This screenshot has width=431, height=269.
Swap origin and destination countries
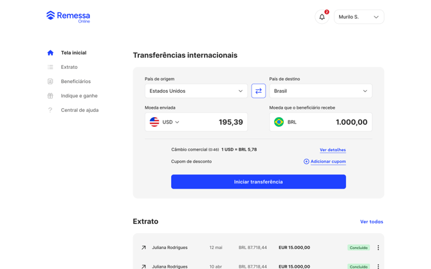[259, 91]
